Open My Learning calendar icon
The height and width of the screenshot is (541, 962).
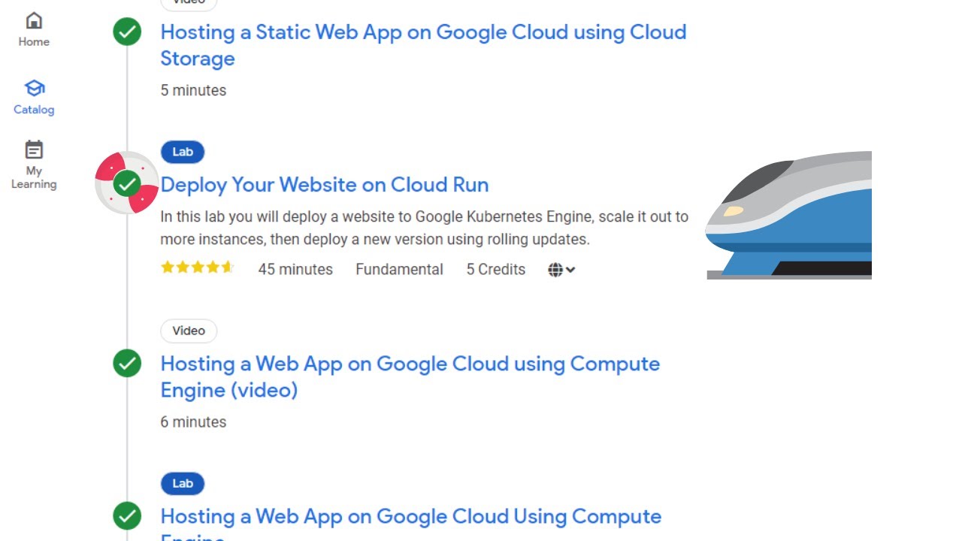coord(34,150)
